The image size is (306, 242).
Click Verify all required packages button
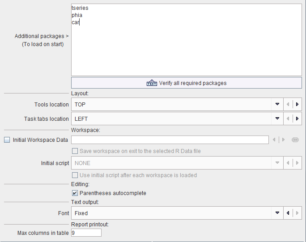(187, 83)
